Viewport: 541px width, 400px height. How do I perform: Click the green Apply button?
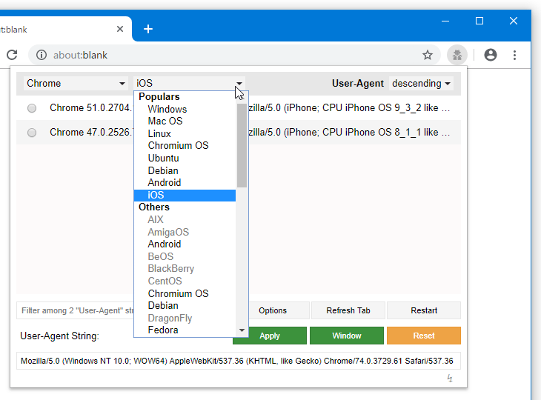coord(270,336)
